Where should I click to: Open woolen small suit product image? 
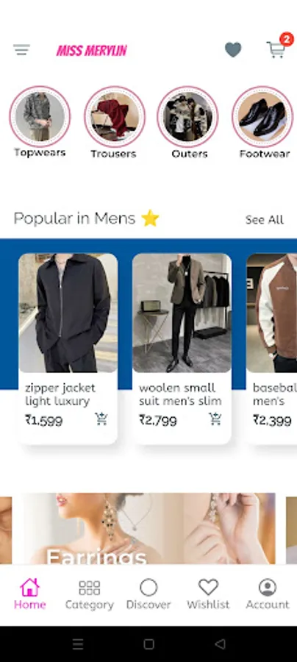[x=182, y=313]
